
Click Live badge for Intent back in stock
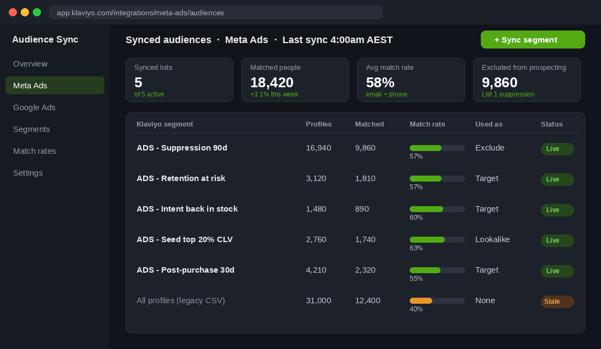tap(557, 210)
